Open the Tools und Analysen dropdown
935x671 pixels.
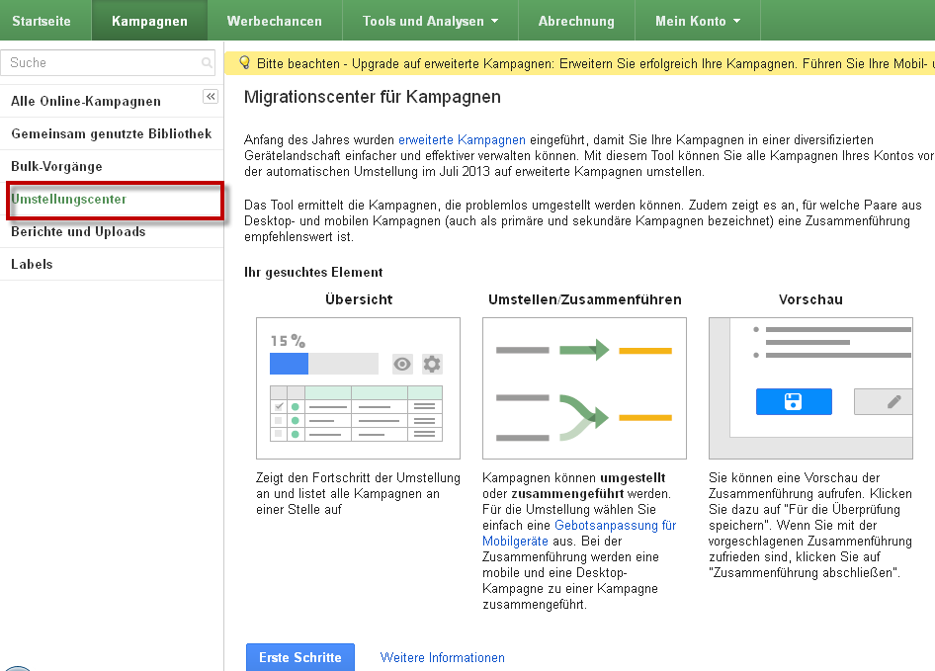coord(430,21)
